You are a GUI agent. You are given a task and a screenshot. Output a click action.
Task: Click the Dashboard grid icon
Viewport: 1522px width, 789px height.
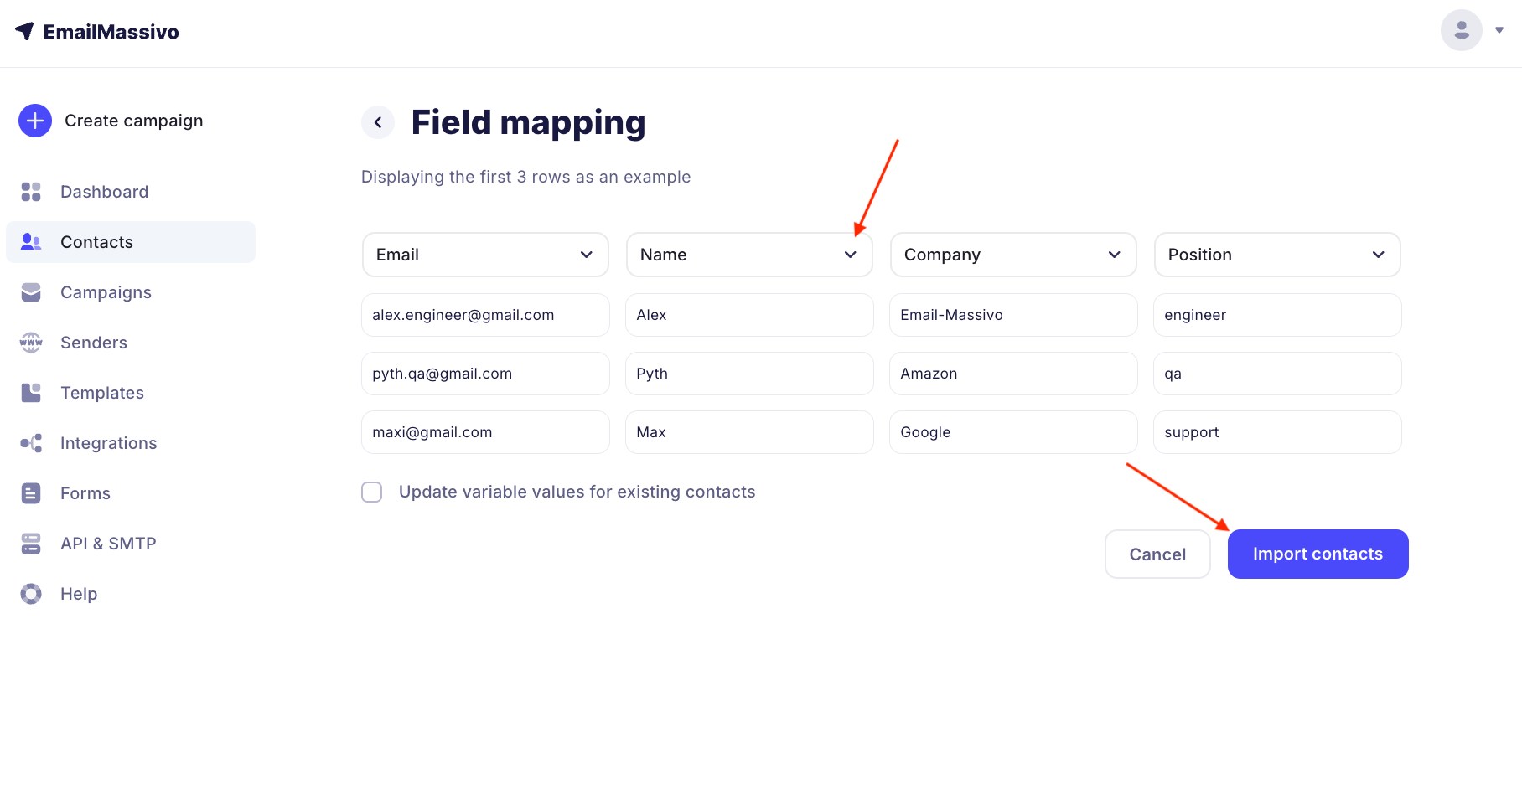click(31, 192)
